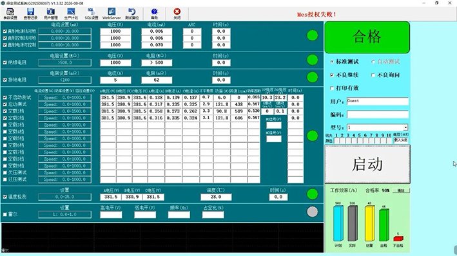Screen dimensions: 457x256
Task: Click 绝缘电阻 setting field >500.0
Action: point(64,62)
